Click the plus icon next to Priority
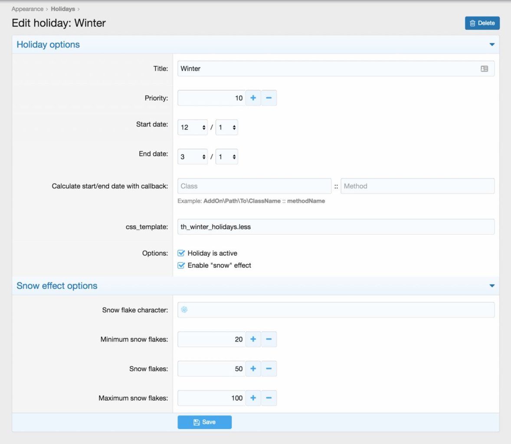 click(x=253, y=98)
